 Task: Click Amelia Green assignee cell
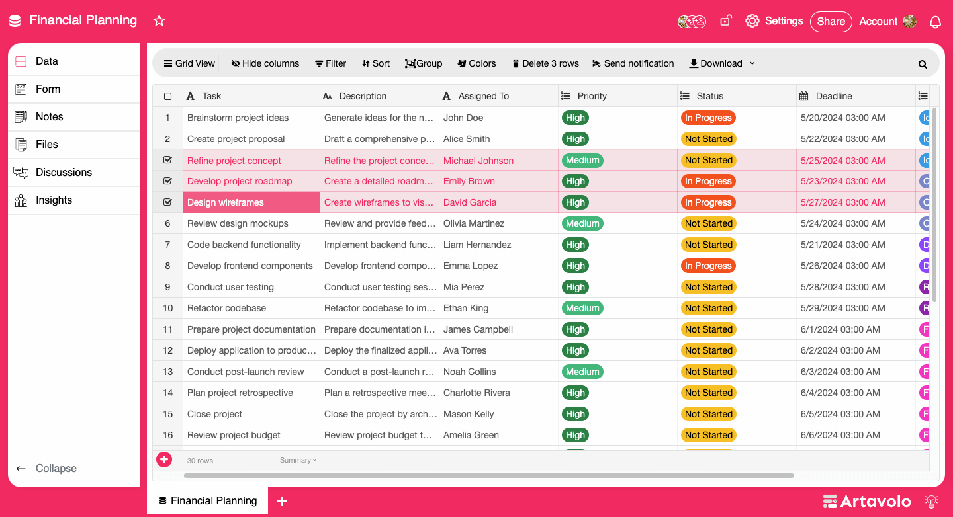(498, 435)
